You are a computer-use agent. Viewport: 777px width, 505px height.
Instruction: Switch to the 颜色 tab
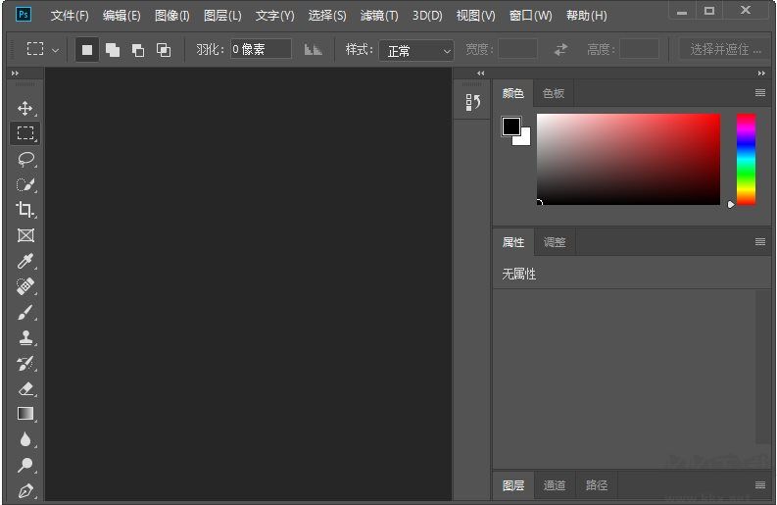[512, 93]
